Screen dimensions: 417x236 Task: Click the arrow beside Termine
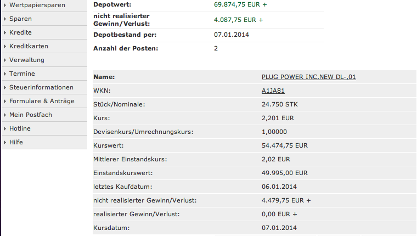click(x=5, y=74)
